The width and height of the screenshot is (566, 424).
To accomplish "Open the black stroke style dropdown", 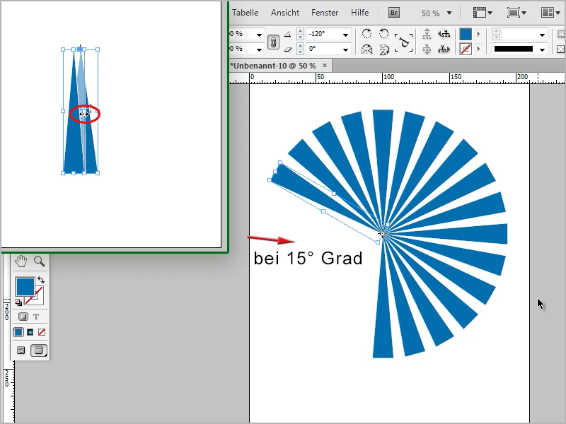I will pyautogui.click(x=542, y=49).
